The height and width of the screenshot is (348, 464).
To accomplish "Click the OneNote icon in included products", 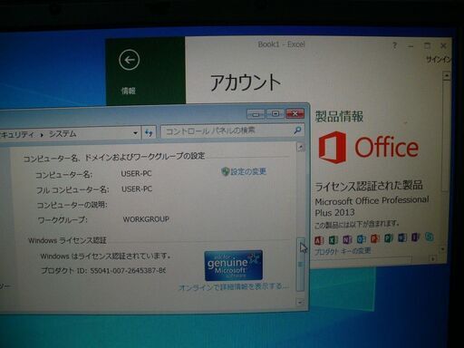I will pos(347,239).
